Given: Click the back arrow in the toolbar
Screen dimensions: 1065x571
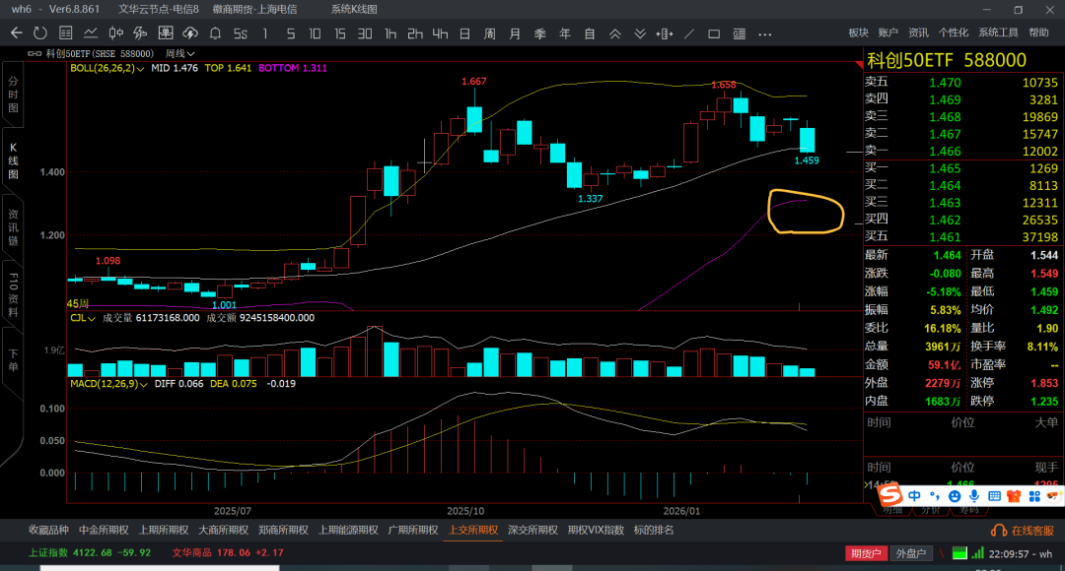Looking at the screenshot, I should pyautogui.click(x=16, y=32).
